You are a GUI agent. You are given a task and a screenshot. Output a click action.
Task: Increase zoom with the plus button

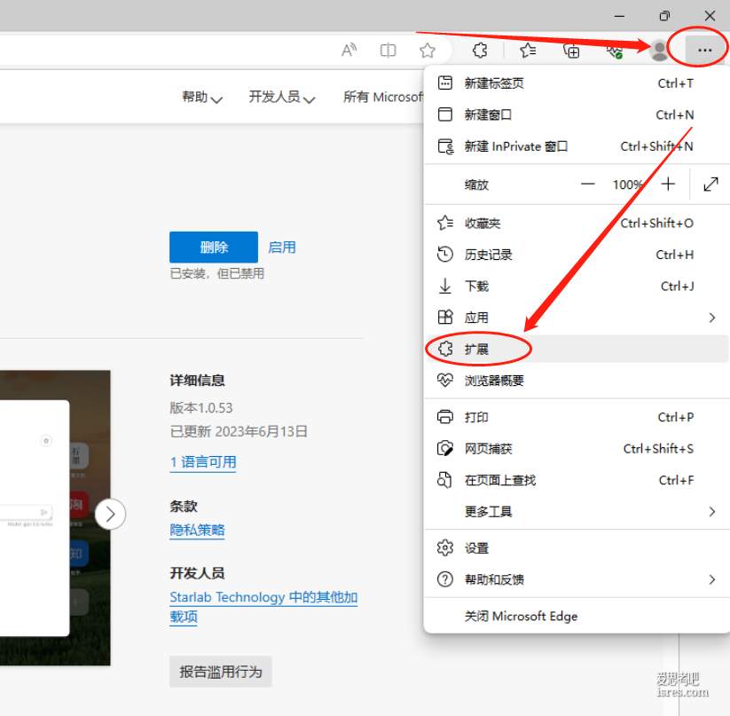[x=668, y=184]
